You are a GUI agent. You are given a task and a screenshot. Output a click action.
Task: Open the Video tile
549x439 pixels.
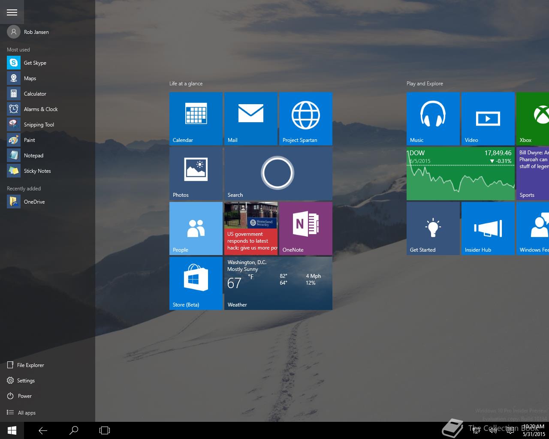(488, 119)
